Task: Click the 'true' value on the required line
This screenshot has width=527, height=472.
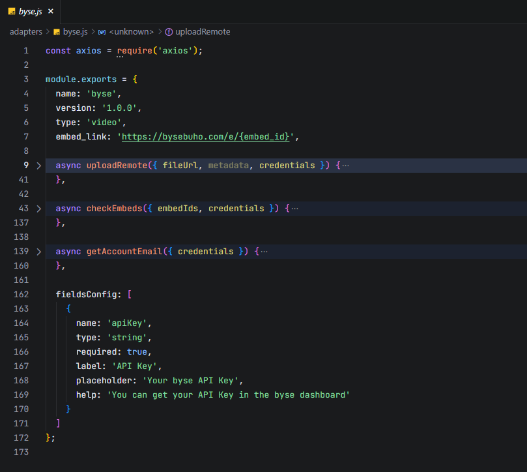Action: (x=136, y=352)
